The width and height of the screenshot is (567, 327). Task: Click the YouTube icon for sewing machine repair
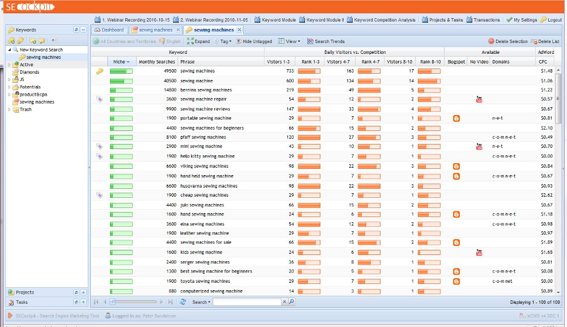click(x=479, y=99)
